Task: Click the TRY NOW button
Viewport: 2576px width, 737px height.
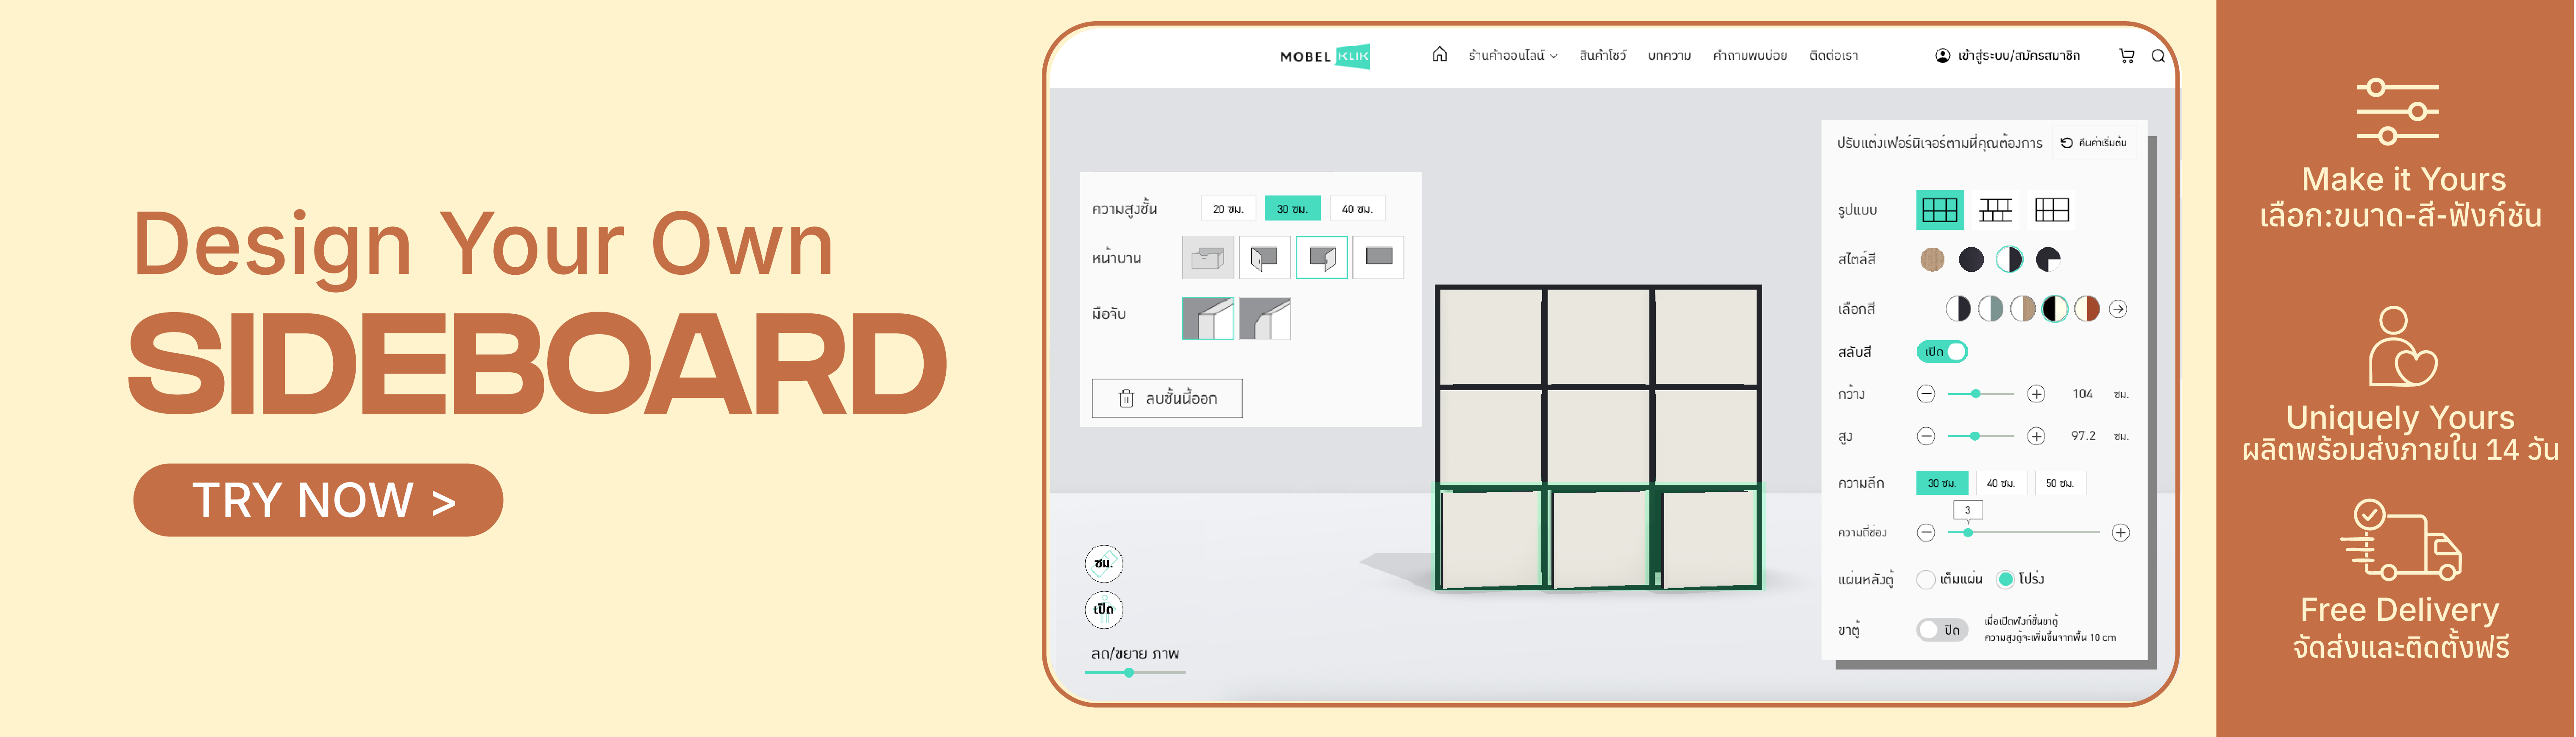Action: coord(318,500)
